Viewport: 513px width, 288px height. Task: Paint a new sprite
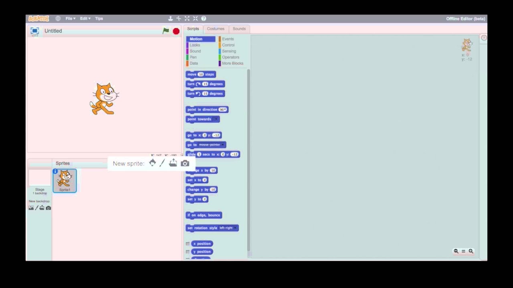[x=162, y=163]
